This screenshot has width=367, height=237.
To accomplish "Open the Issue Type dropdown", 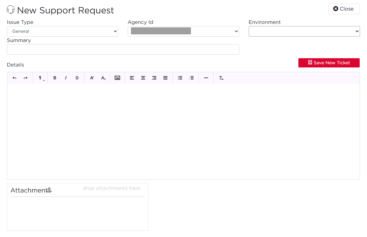I will click(63, 31).
